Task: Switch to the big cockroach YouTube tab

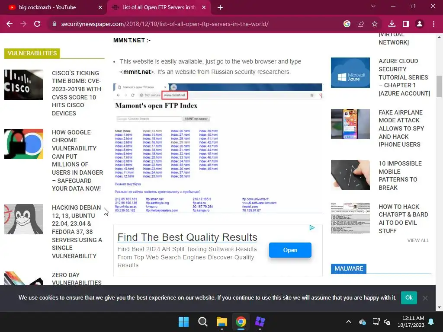Action: click(54, 7)
